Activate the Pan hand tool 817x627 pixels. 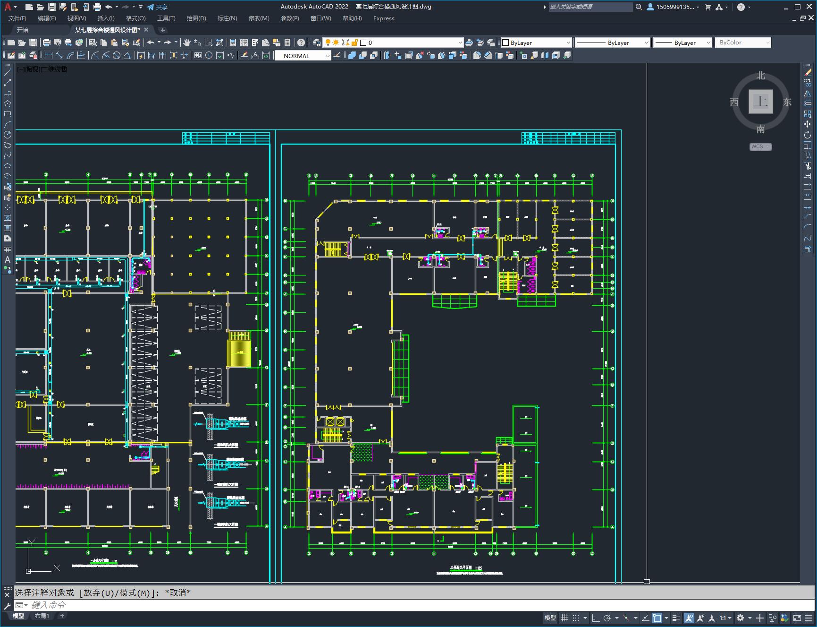(x=187, y=43)
